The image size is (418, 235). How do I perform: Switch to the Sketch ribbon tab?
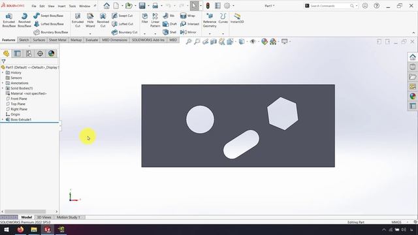[24, 40]
